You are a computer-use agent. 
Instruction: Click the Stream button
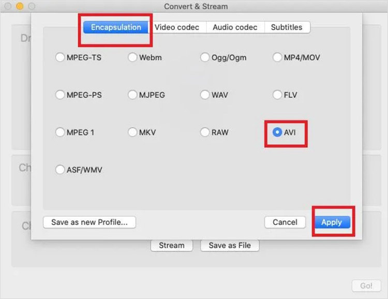point(172,245)
